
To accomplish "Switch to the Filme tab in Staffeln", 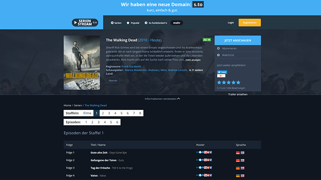I will [x=87, y=113].
